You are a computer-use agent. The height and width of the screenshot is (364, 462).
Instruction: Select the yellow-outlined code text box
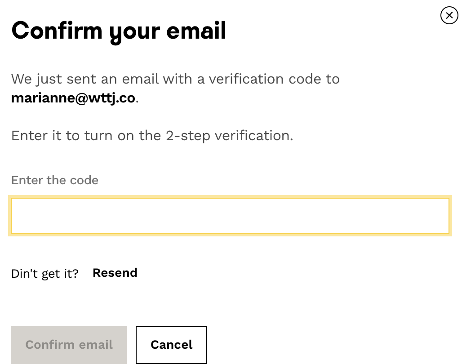coord(230,216)
